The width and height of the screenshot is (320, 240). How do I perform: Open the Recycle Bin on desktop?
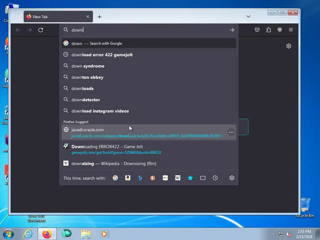(305, 207)
